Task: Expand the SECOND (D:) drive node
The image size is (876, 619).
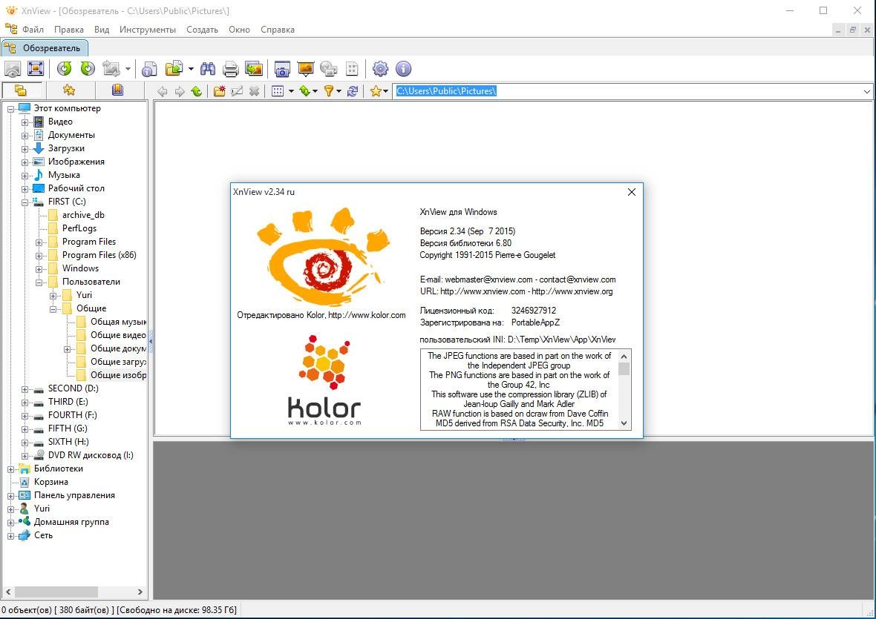Action: click(x=24, y=388)
